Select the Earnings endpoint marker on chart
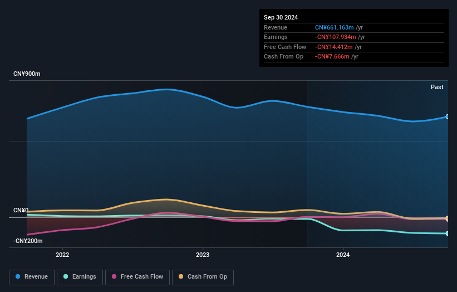Image resolution: width=457 pixels, height=292 pixels. pyautogui.click(x=448, y=233)
